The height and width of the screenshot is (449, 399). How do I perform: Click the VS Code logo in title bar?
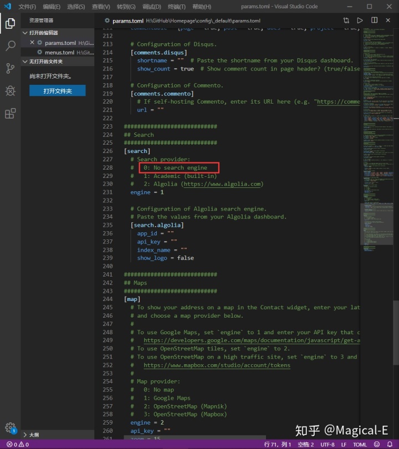(x=8, y=6)
